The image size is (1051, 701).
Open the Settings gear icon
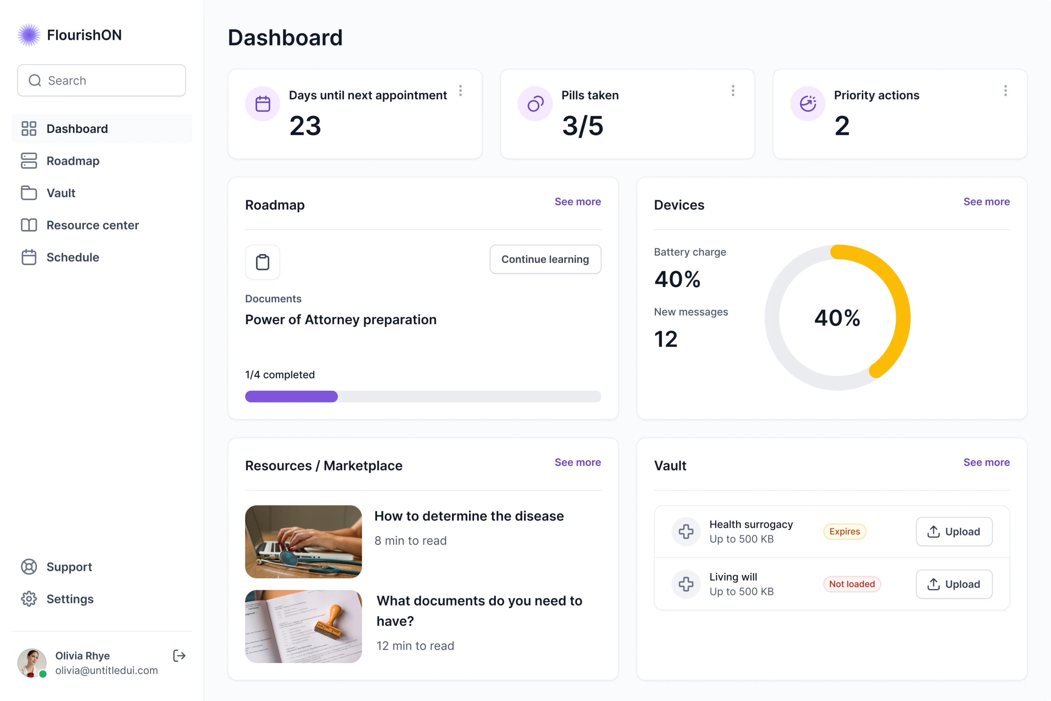coord(28,599)
